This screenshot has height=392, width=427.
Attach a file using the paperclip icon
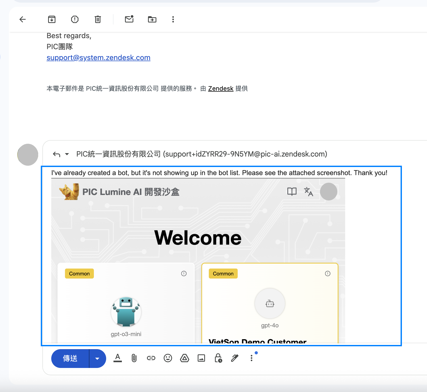click(134, 358)
